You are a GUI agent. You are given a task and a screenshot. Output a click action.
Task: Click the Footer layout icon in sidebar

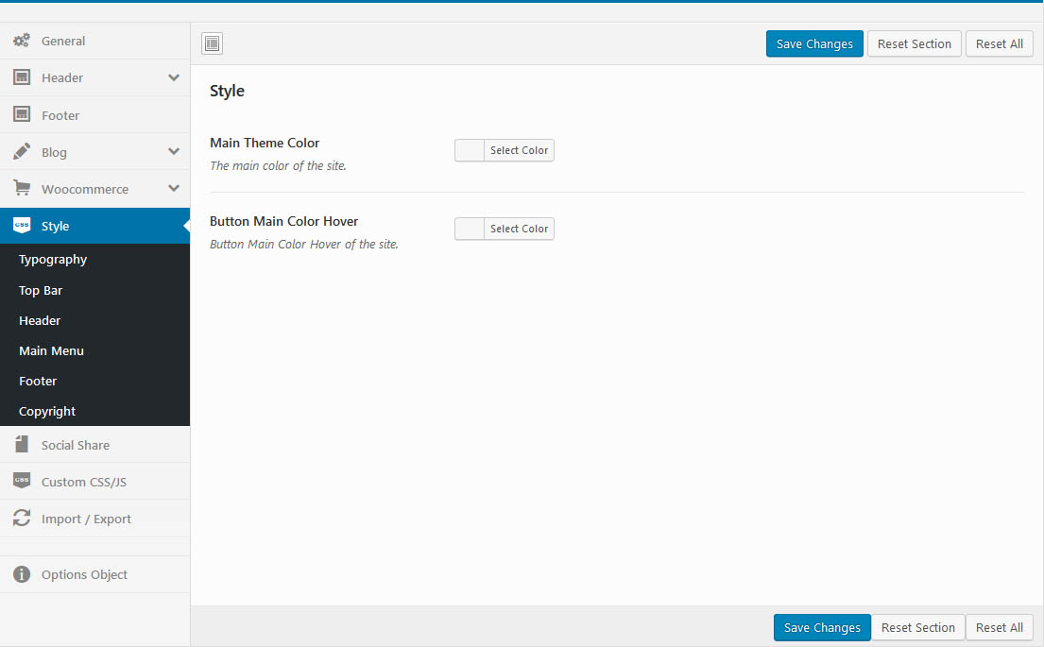coord(21,114)
